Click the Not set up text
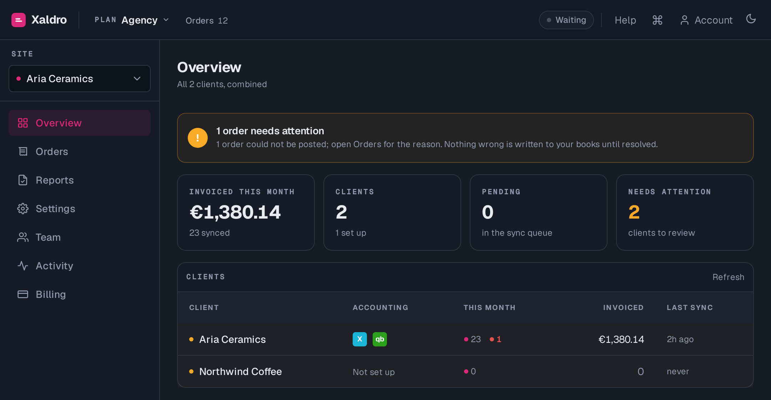The height and width of the screenshot is (400, 771). pos(374,372)
